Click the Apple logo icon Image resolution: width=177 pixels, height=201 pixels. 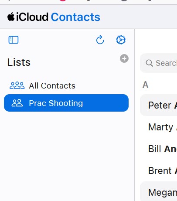click(x=11, y=17)
